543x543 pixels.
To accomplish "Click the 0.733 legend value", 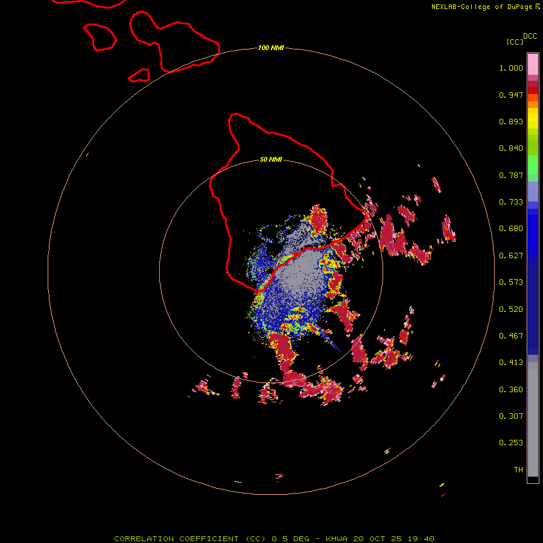I will (511, 202).
